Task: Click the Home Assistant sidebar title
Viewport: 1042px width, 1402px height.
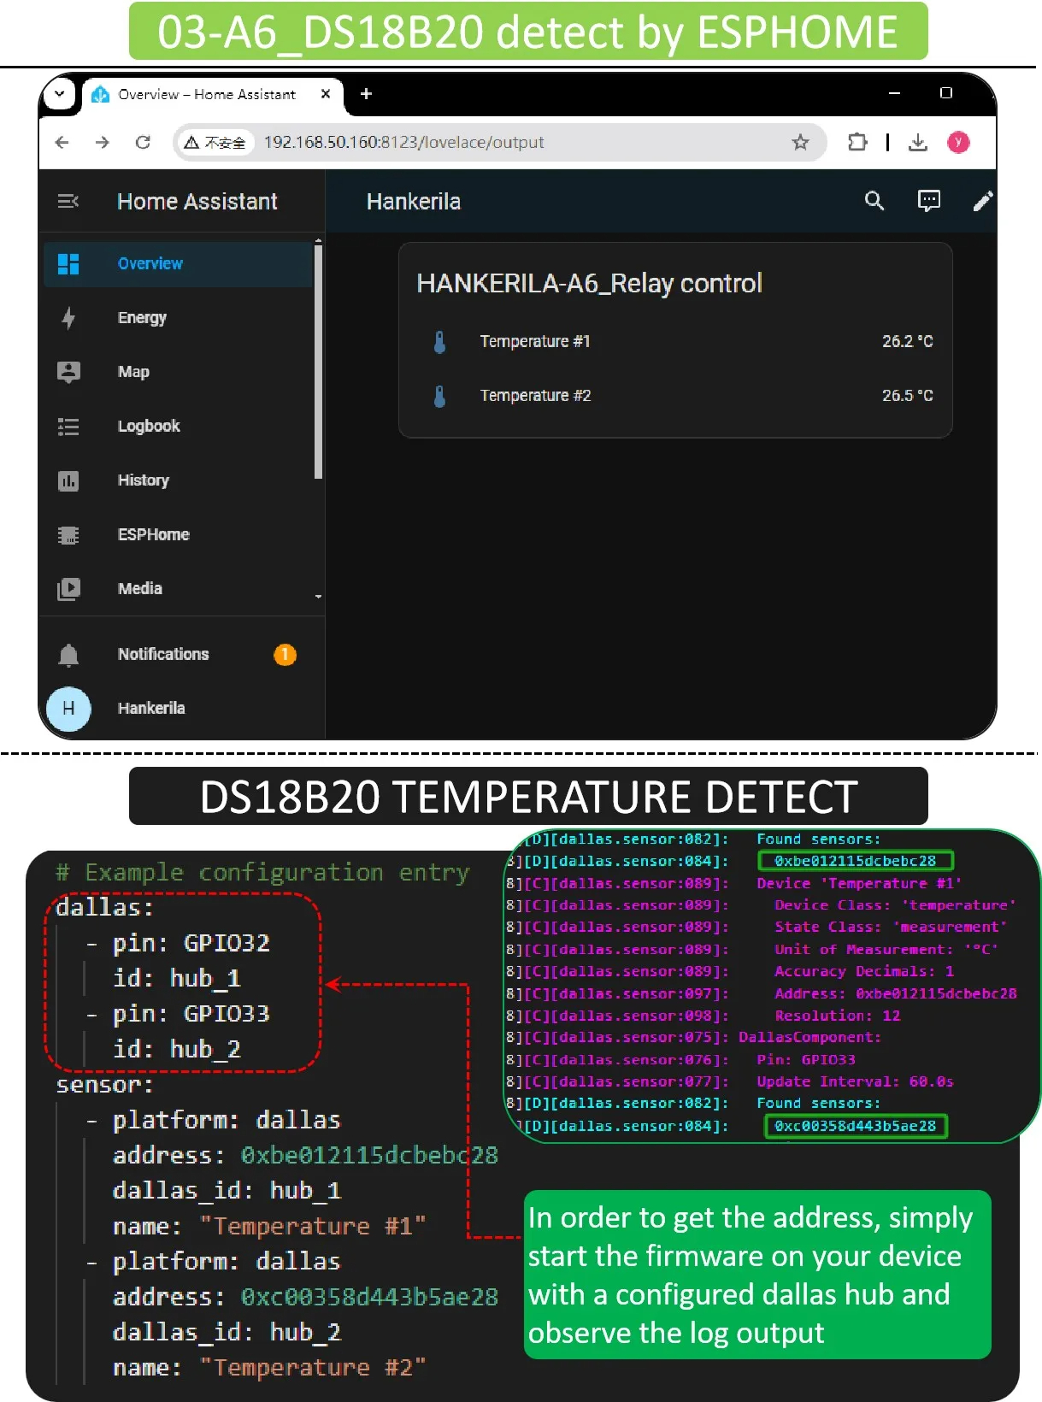Action: tap(197, 201)
